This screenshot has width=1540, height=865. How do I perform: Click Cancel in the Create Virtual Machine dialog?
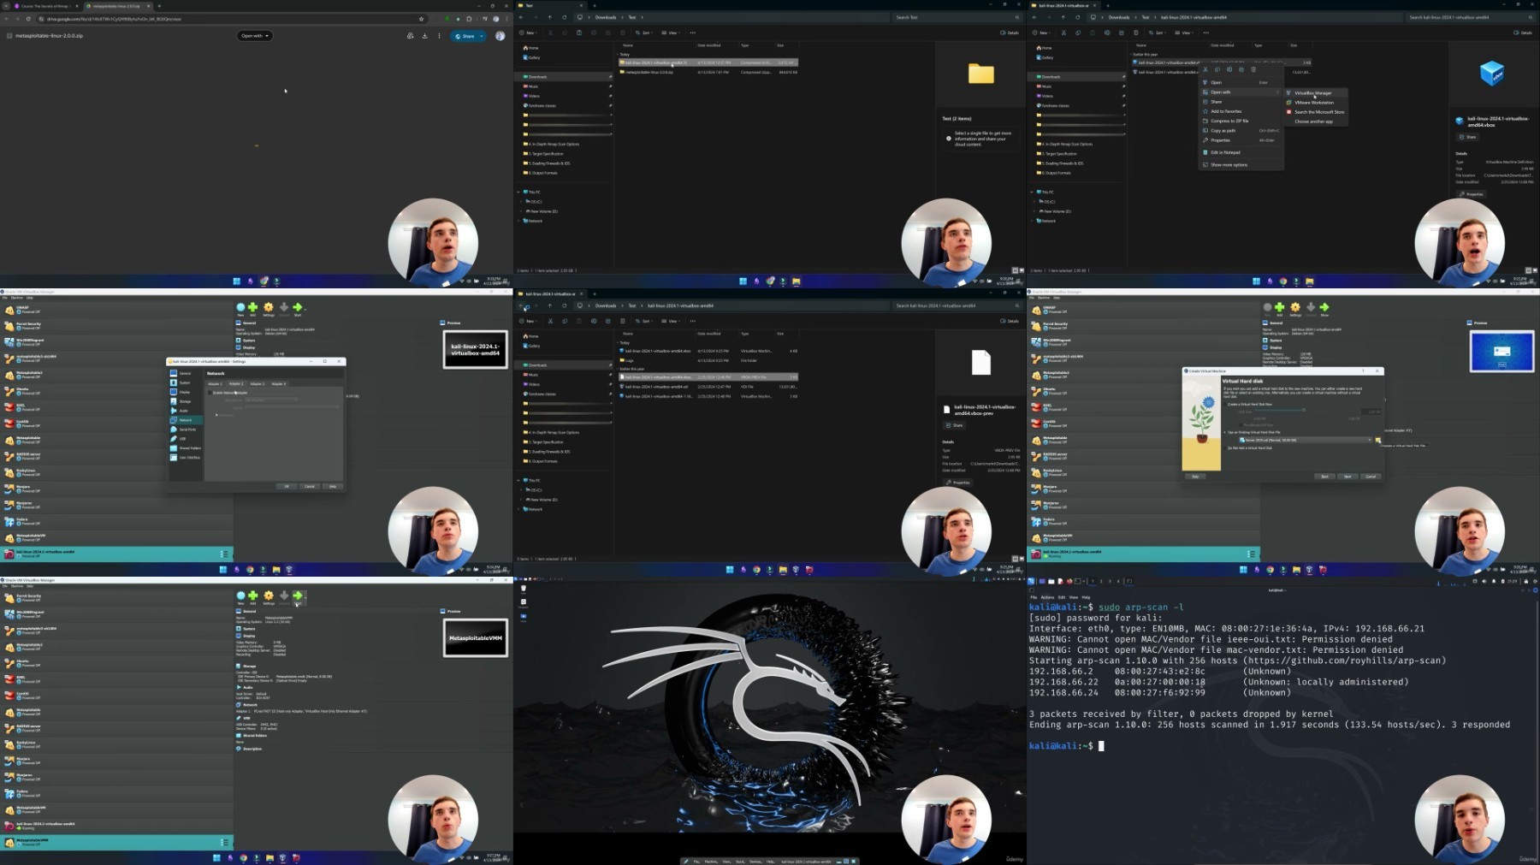(1371, 477)
